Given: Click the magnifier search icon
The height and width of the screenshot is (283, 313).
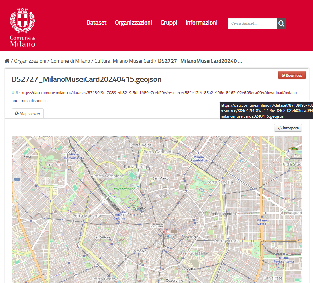Looking at the screenshot, I should [x=281, y=23].
